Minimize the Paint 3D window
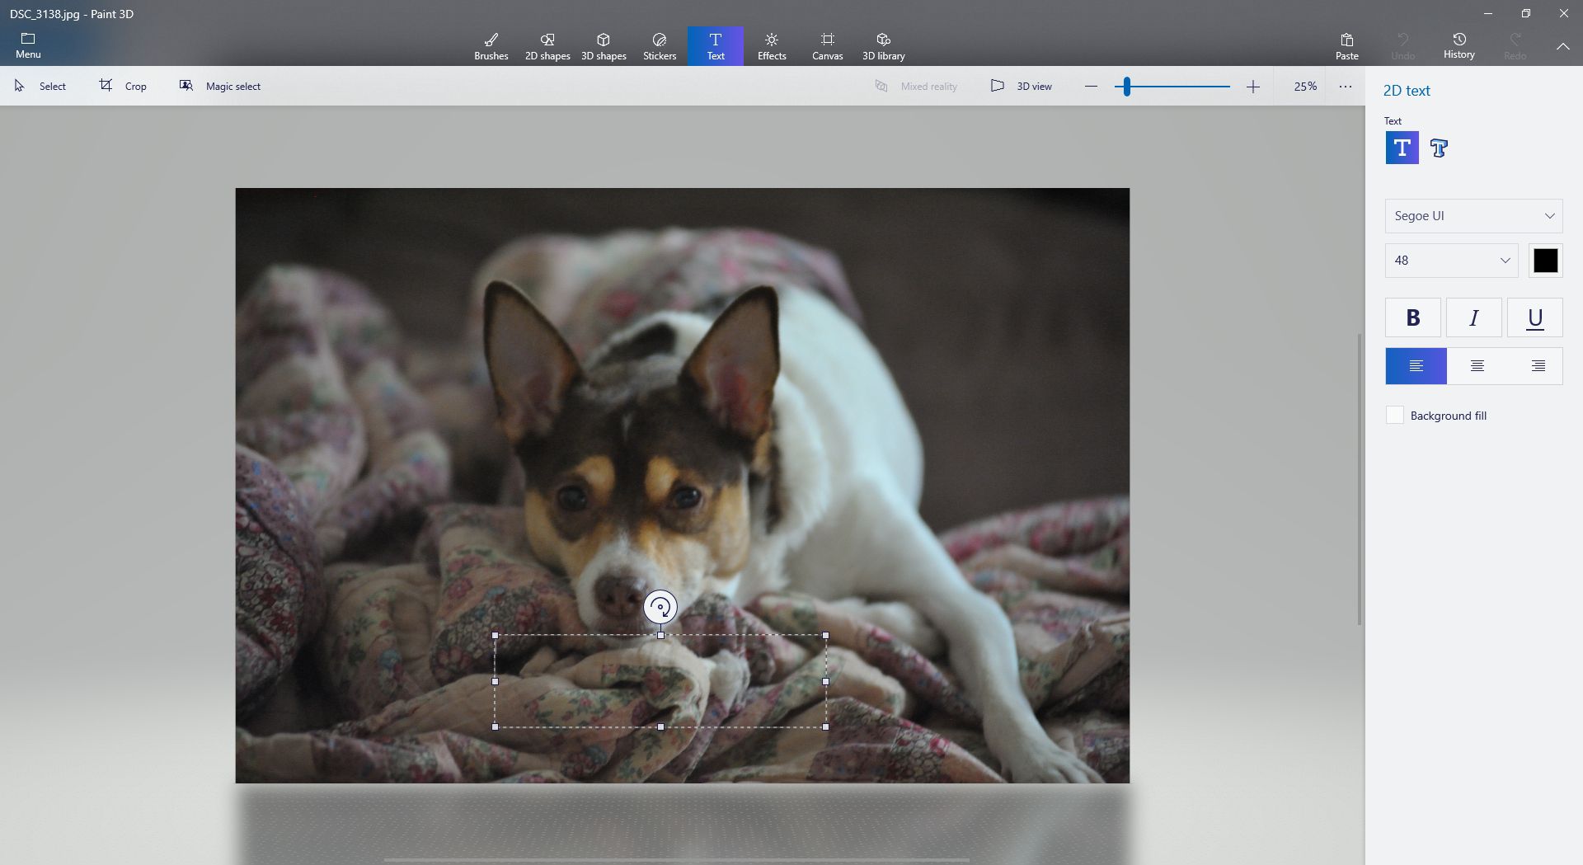The width and height of the screenshot is (1583, 865). (x=1488, y=13)
